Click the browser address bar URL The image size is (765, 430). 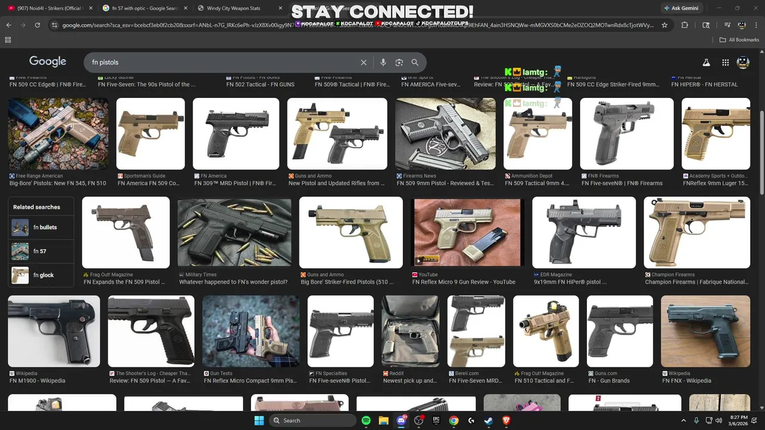357,25
